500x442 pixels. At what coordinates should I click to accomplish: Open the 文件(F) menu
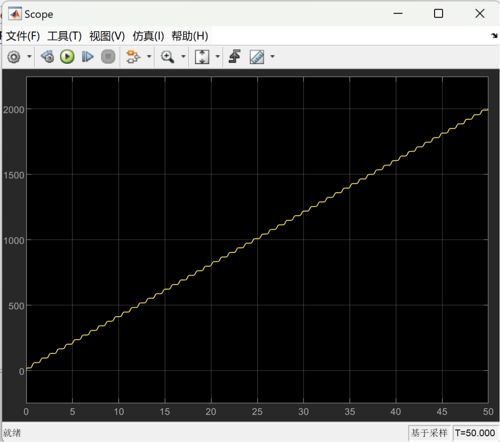click(x=23, y=36)
